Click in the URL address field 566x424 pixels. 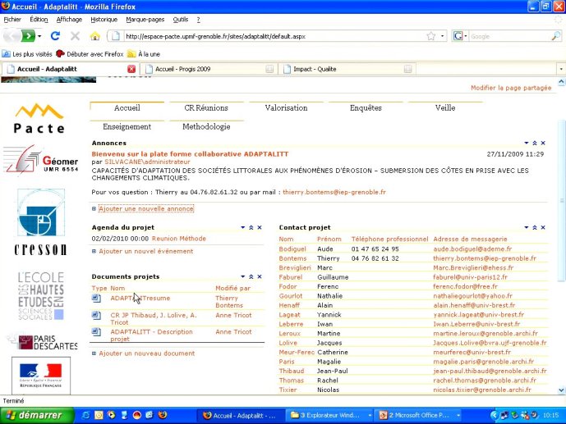pyautogui.click(x=274, y=36)
